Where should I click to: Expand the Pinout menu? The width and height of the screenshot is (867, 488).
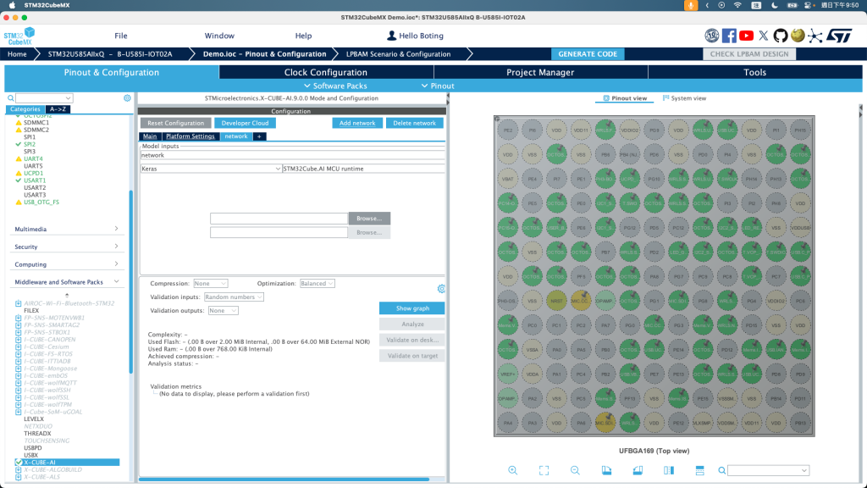pos(438,86)
